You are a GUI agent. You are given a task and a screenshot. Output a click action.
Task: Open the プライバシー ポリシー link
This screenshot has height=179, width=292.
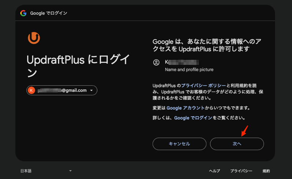click(x=203, y=85)
